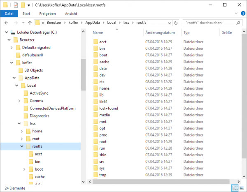Collapse Lokaler Datenträger (C:) in tree
The height and width of the screenshot is (192, 247).
[7, 32]
